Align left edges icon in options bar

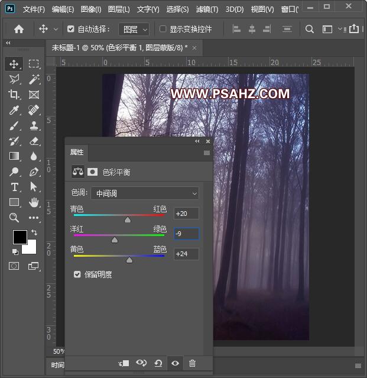(x=236, y=29)
